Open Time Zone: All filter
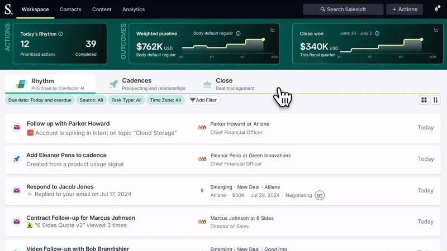 [165, 100]
